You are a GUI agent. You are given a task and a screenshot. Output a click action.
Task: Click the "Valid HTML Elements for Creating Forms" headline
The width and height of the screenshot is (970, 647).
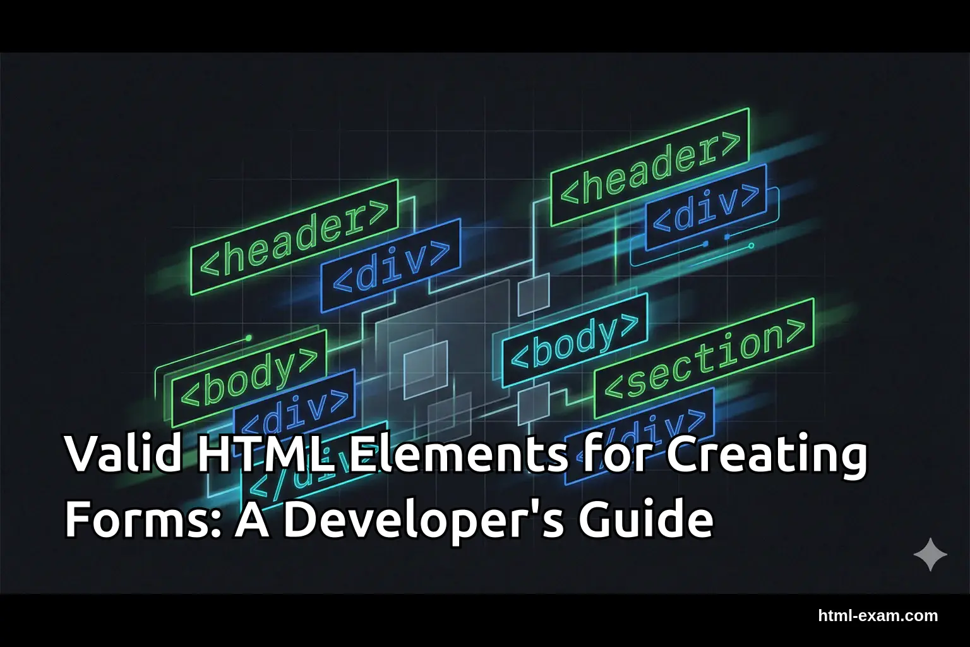point(466,487)
